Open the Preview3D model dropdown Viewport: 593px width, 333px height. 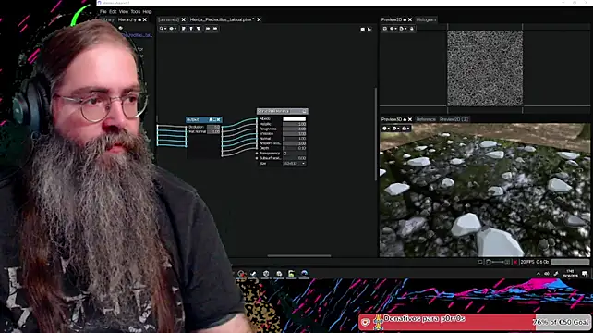pos(386,129)
